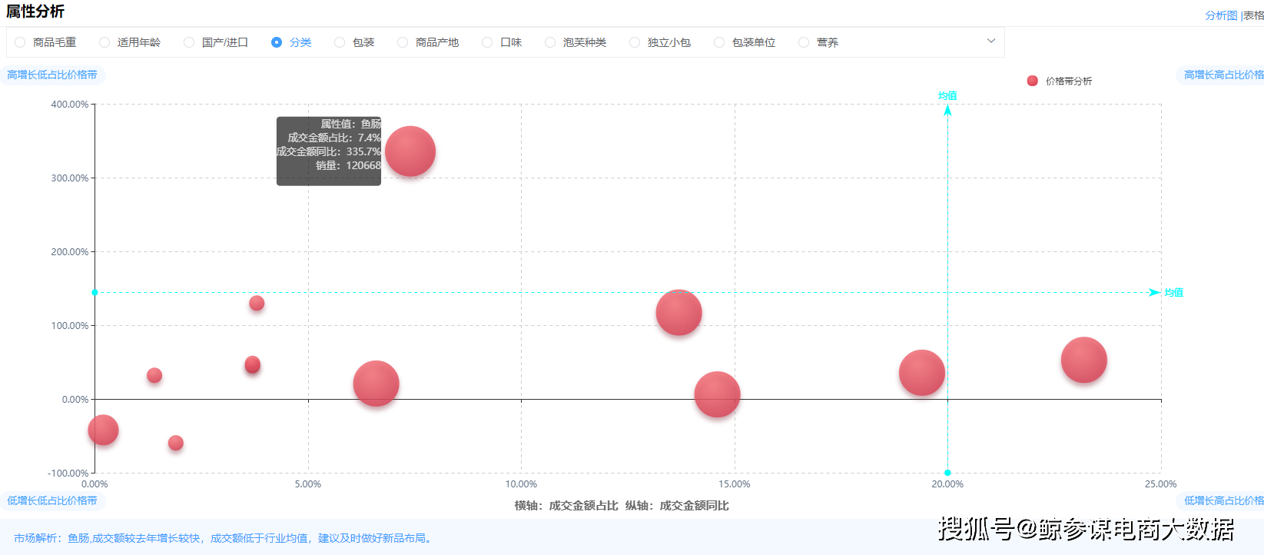This screenshot has width=1264, height=555.
Task: Click the 属性分析 section title
Action: coord(35,12)
